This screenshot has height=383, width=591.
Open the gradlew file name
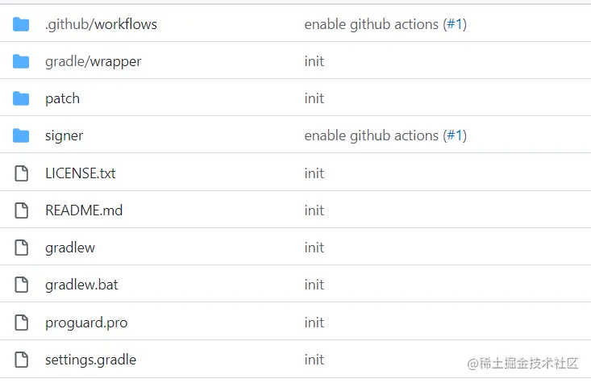coord(70,248)
